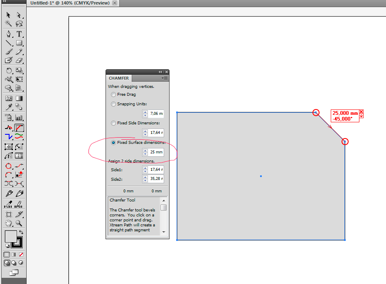Open the Chamfer panel flyout menu
Screen dimensions: 386x284
pyautogui.click(x=165, y=78)
